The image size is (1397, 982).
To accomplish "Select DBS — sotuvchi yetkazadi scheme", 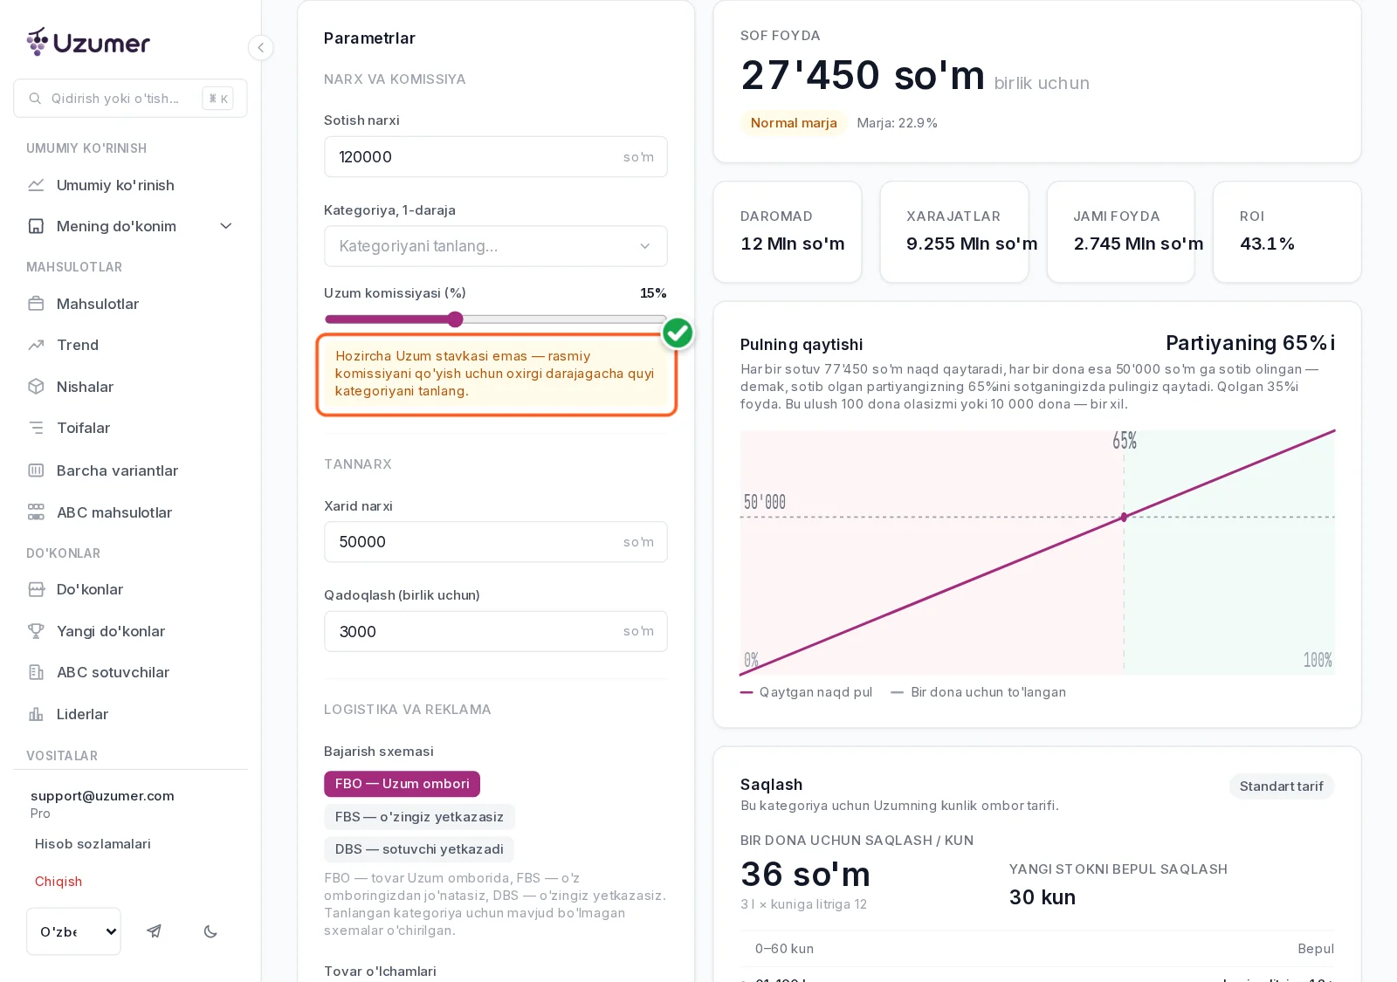I will (x=419, y=849).
